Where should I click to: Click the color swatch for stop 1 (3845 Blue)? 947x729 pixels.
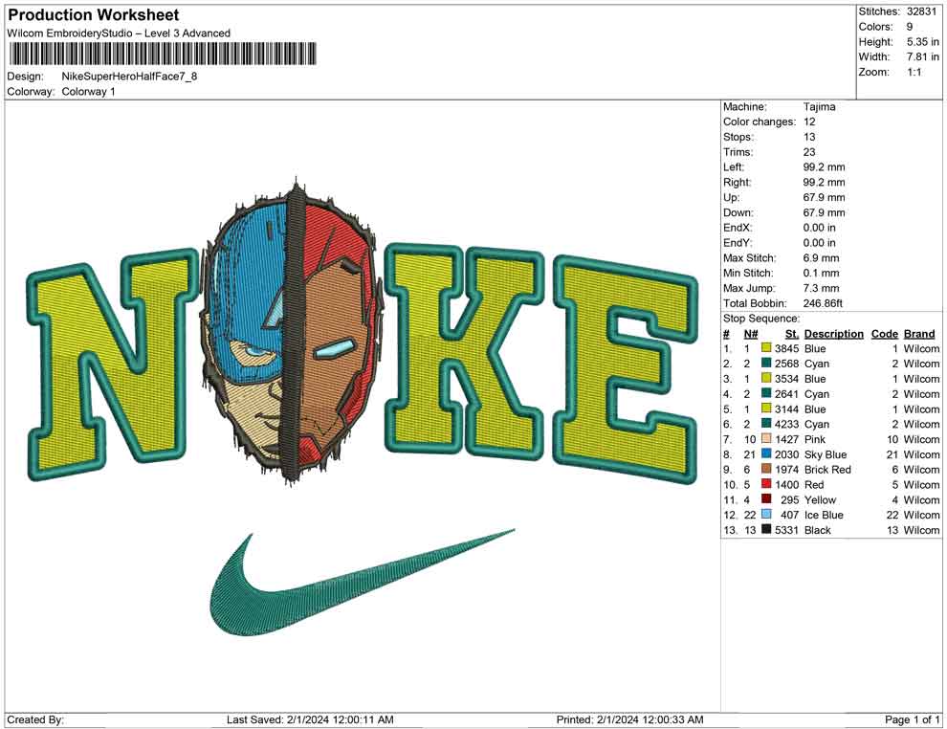point(766,348)
